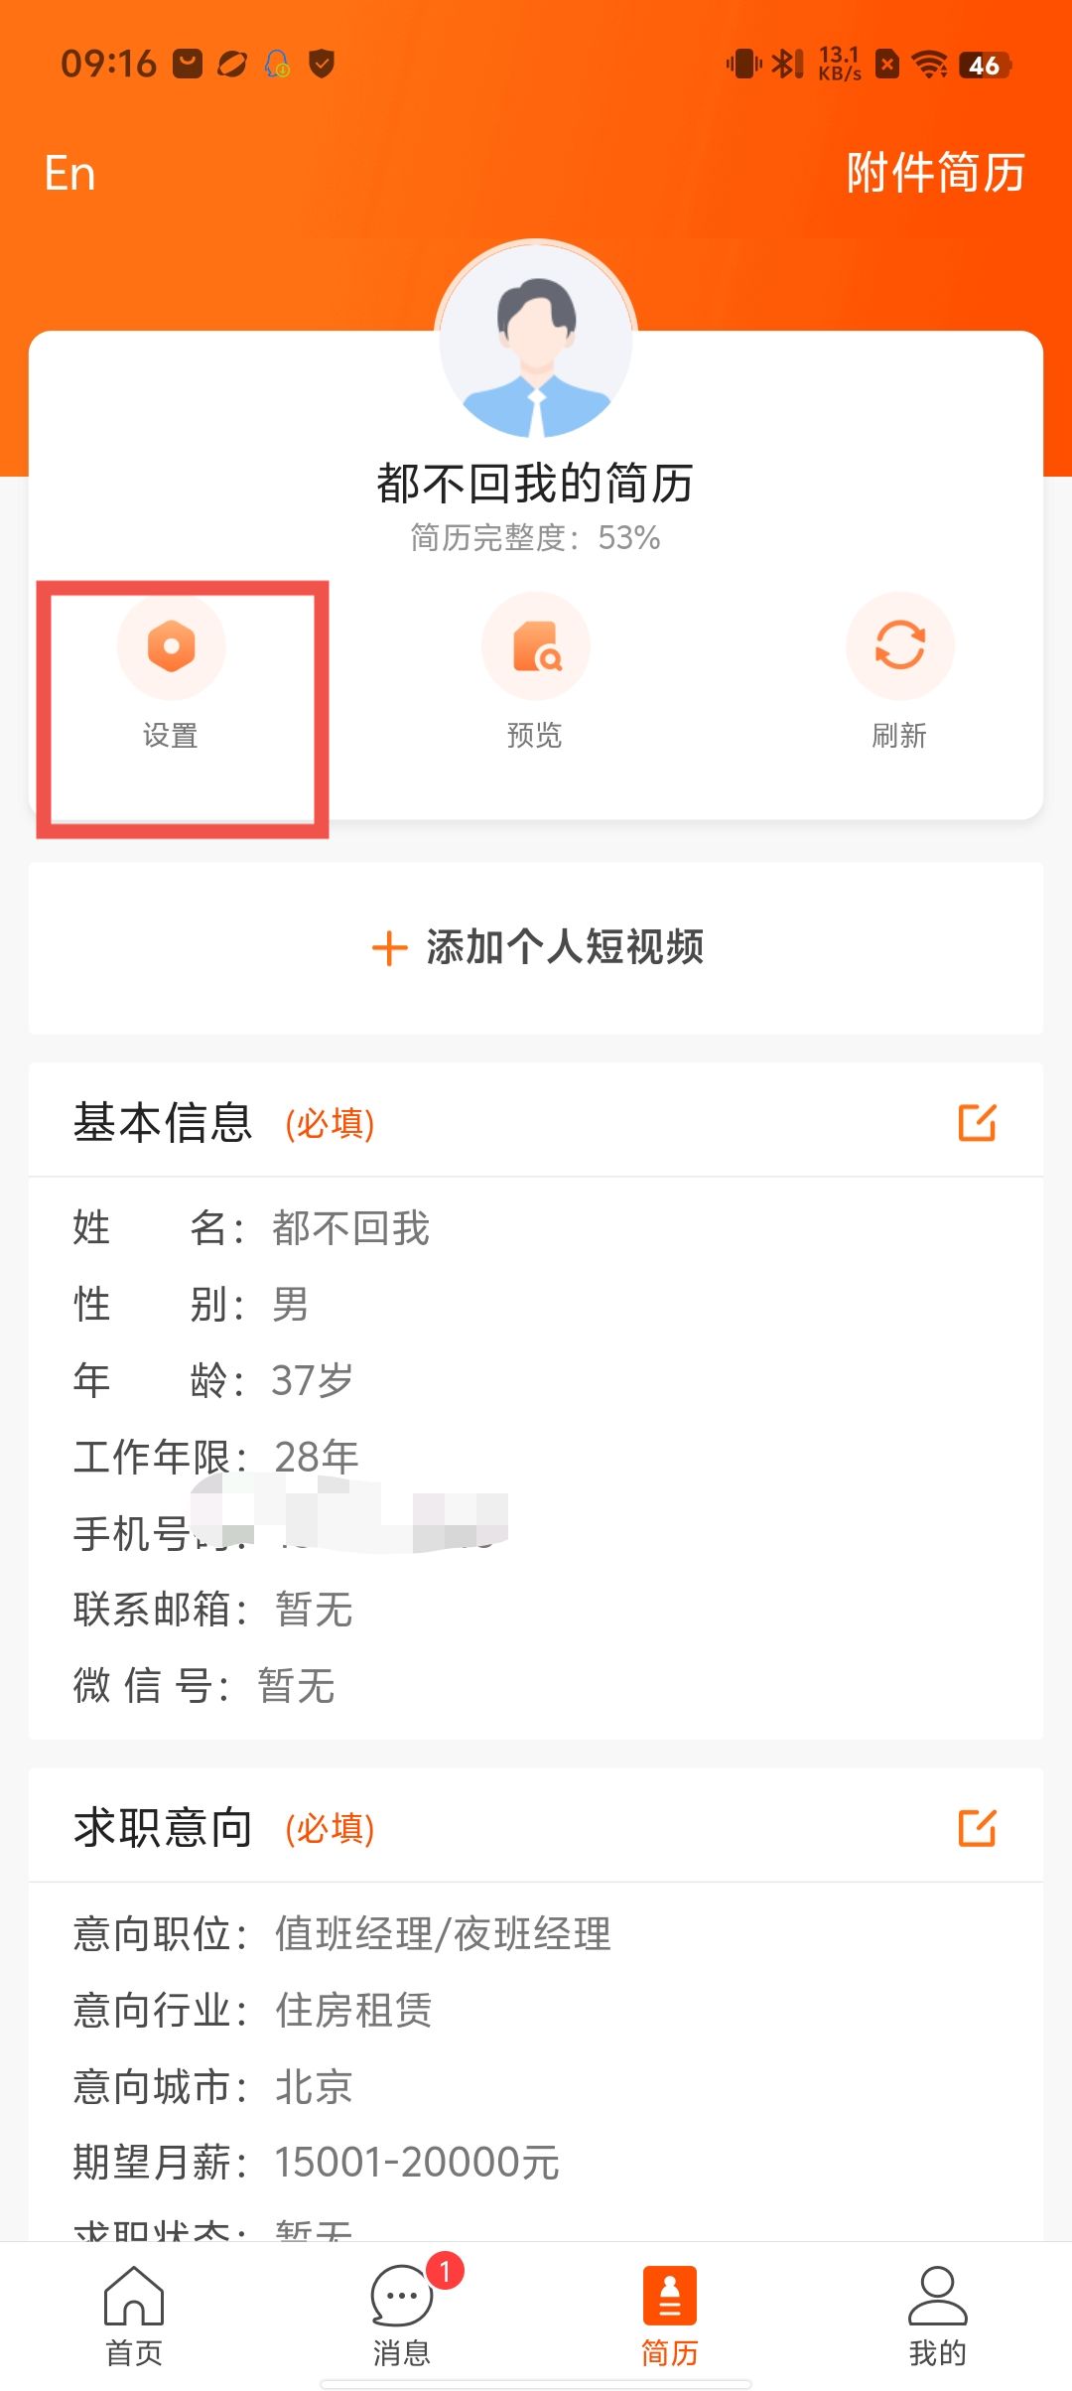The height and width of the screenshot is (2391, 1072).
Task: Tap the unread message badge
Action: pyautogui.click(x=445, y=2270)
